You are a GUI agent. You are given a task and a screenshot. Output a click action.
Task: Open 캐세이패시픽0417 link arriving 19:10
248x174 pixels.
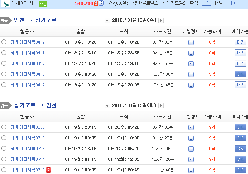(x=28, y=63)
